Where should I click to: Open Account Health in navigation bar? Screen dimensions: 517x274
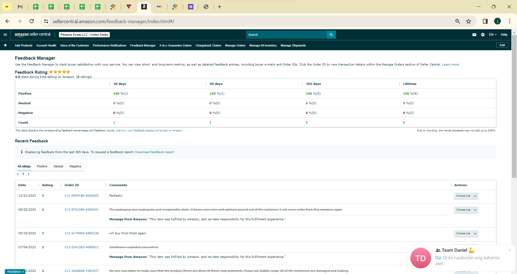tap(46, 46)
